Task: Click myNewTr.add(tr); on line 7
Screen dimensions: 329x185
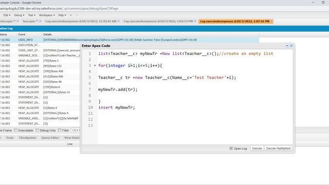Action: click(118, 89)
